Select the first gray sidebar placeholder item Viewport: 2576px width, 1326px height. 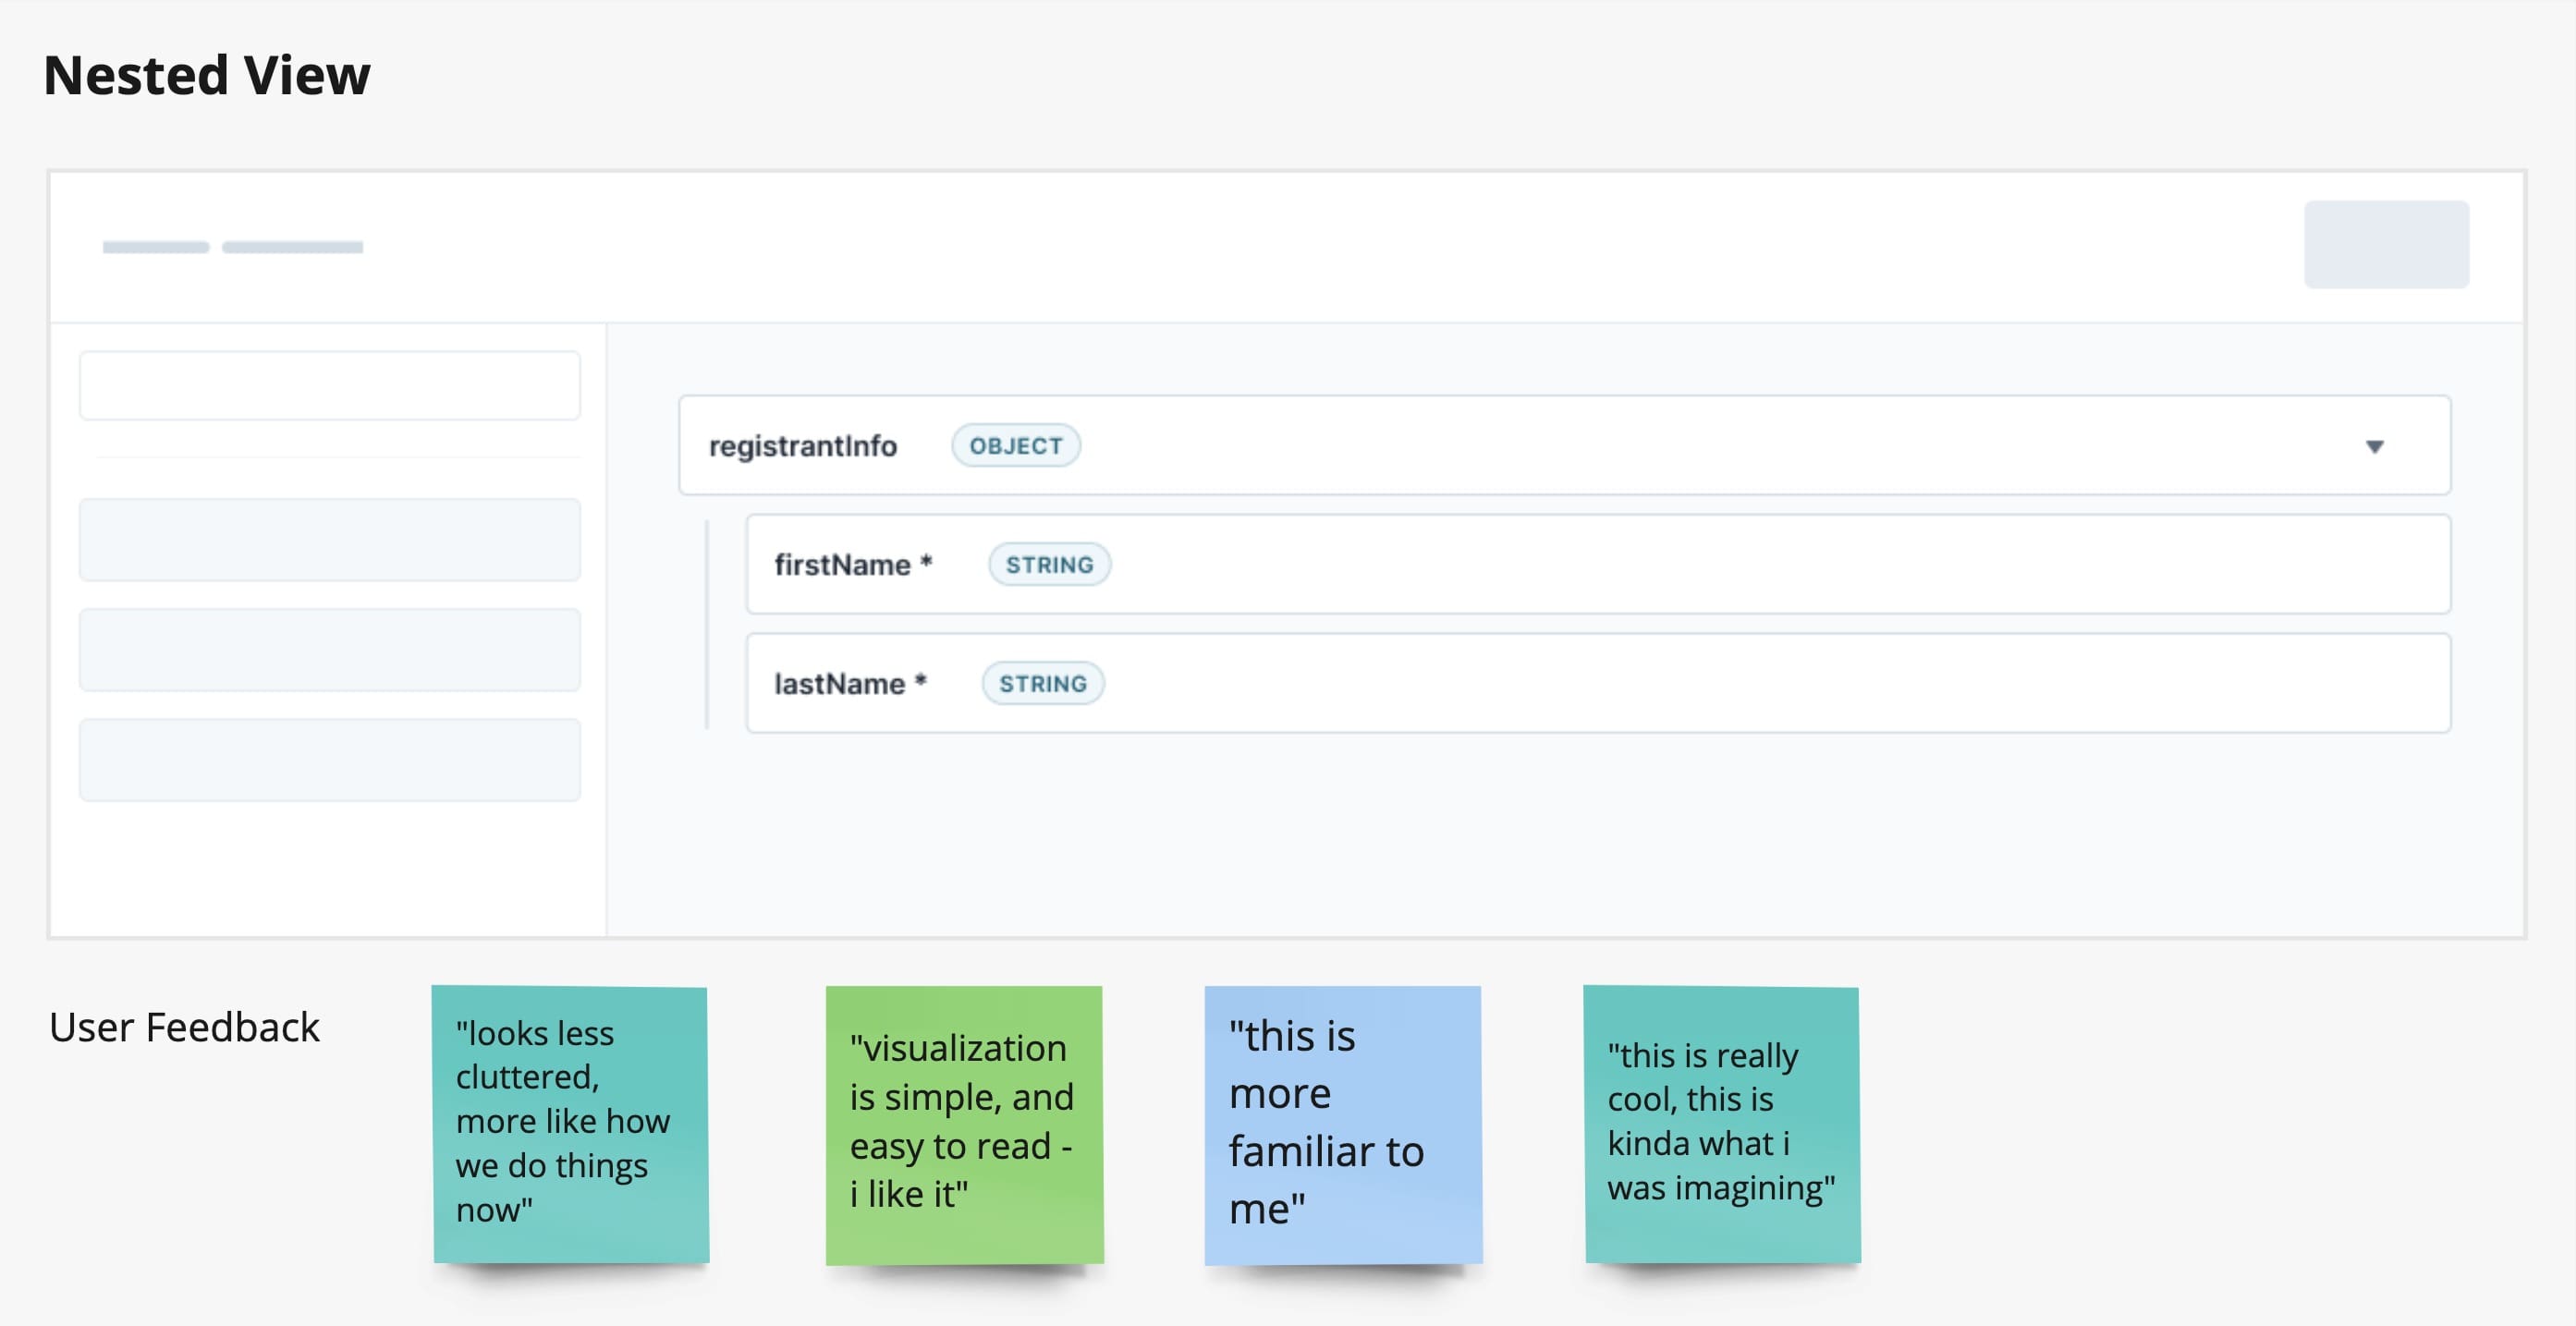(x=329, y=540)
